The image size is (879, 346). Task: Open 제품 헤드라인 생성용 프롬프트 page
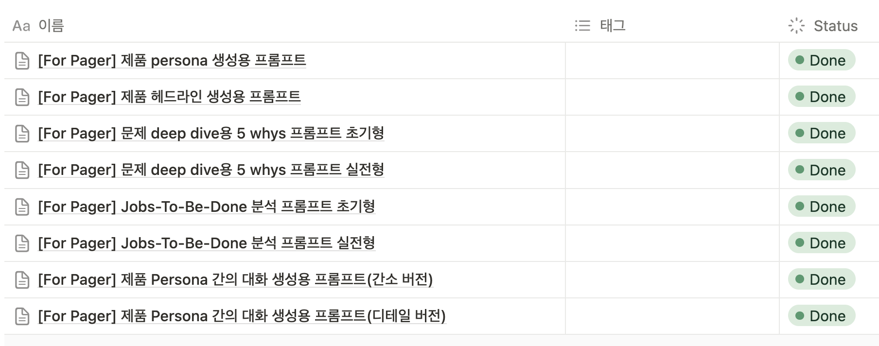tap(169, 97)
